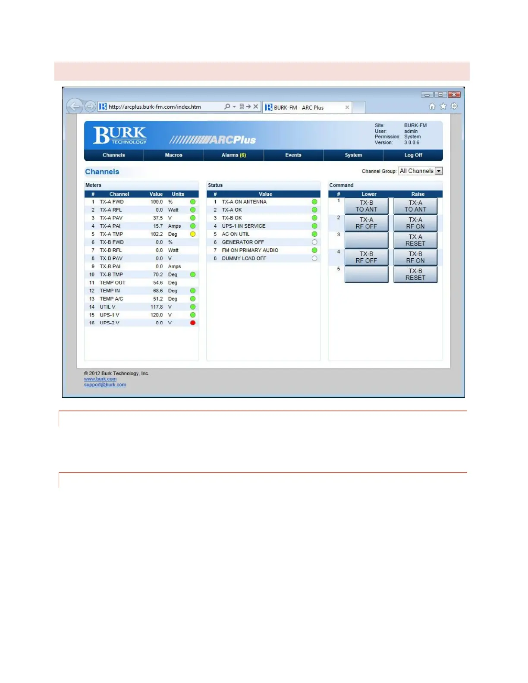Open the browser Tools gear icon
528x683 pixels.
454,106
